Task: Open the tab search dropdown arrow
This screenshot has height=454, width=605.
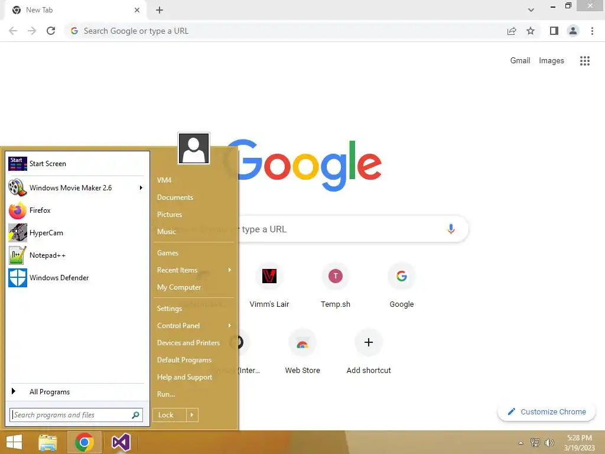Action: 531,10
